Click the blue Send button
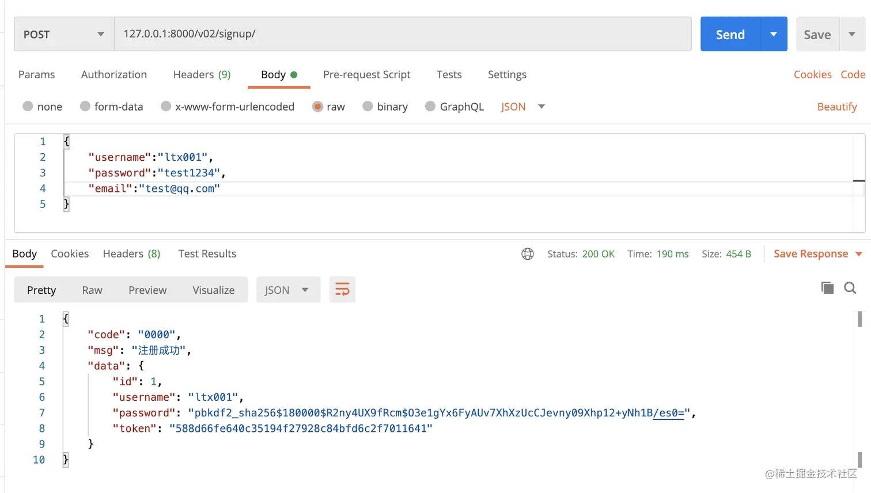The width and height of the screenshot is (871, 493). 730,35
